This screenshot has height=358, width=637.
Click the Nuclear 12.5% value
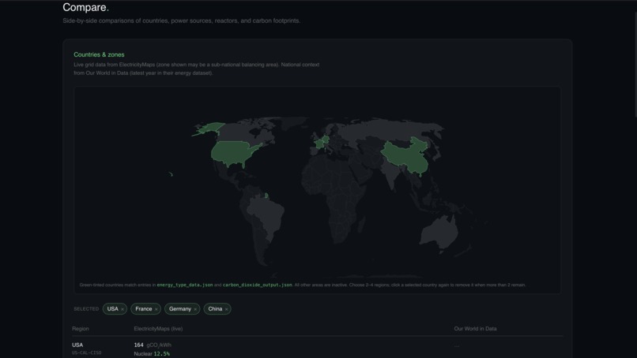pyautogui.click(x=152, y=354)
